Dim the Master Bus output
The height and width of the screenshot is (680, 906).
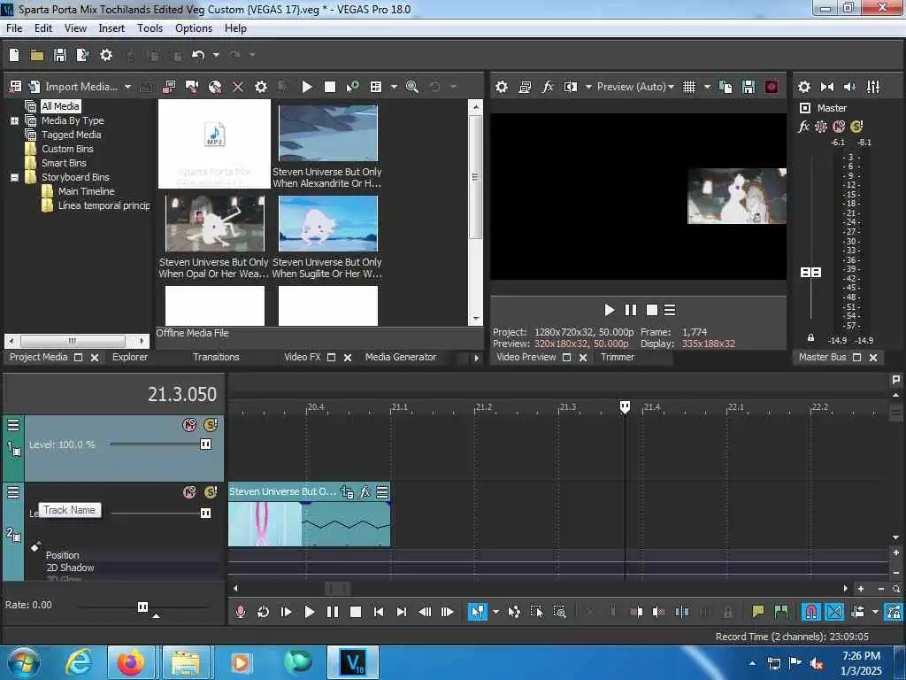click(x=850, y=87)
